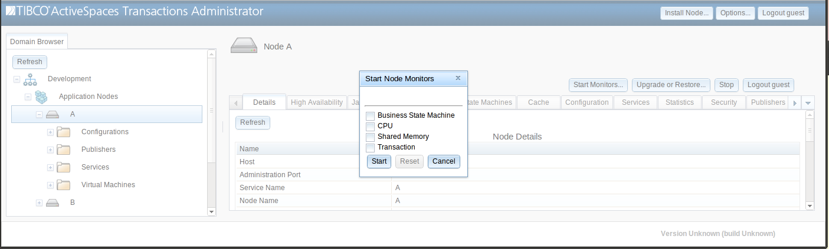The width and height of the screenshot is (829, 249).
Task: Click the Publishers folder icon
Action: pyautogui.click(x=64, y=150)
